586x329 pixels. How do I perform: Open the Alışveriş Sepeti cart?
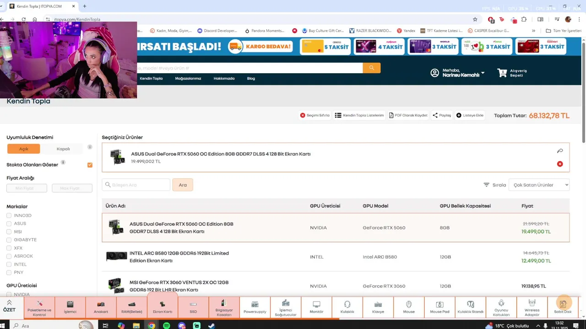pos(512,73)
